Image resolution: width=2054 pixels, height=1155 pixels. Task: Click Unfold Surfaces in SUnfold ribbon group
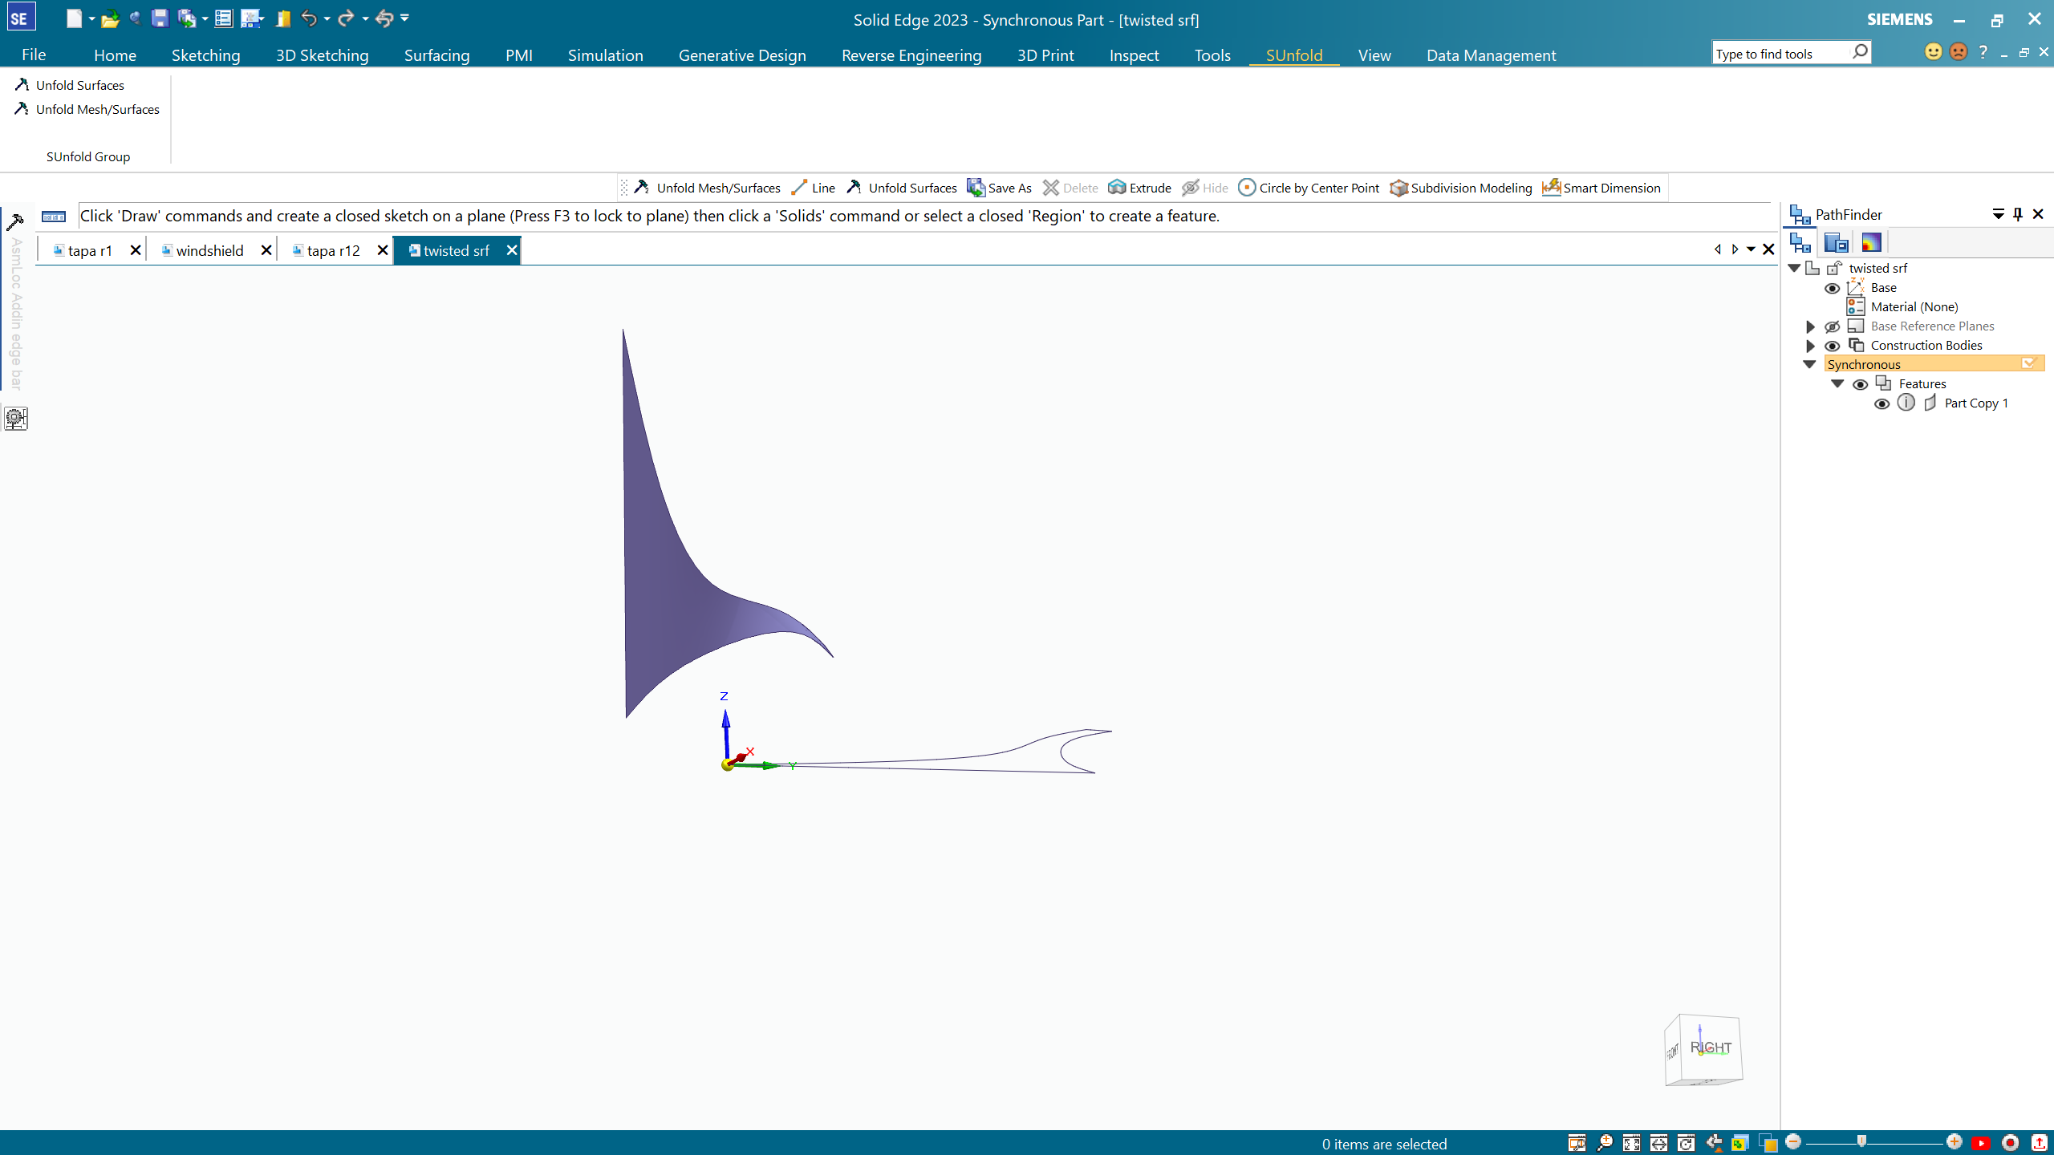tap(79, 85)
